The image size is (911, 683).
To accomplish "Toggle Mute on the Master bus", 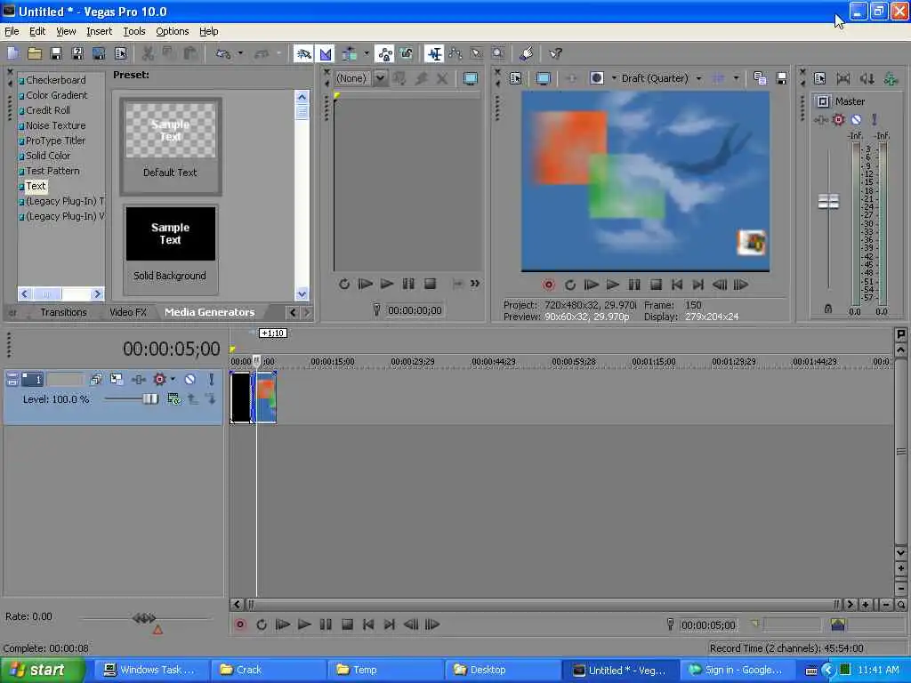I will (x=856, y=120).
